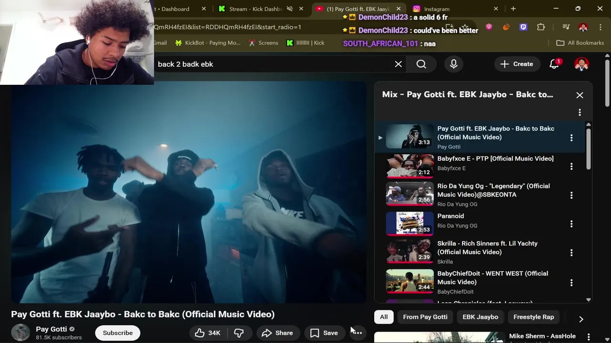
Task: Click the music video player area
Action: (x=189, y=192)
